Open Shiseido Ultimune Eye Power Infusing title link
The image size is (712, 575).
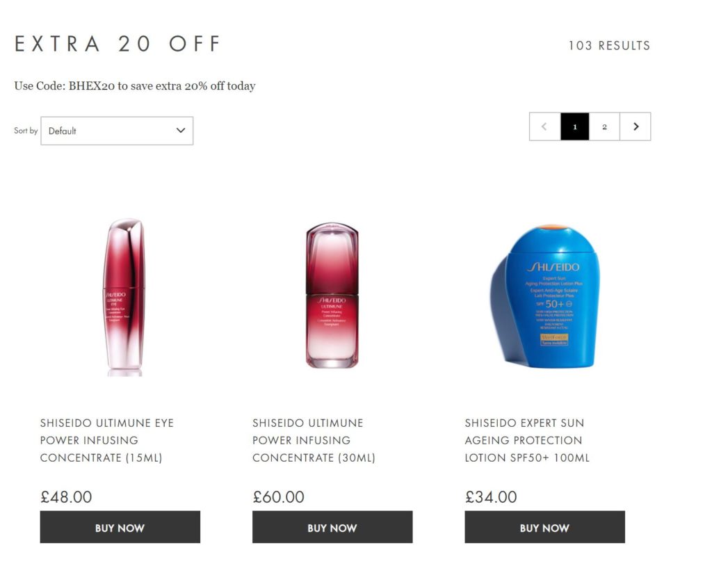107,440
